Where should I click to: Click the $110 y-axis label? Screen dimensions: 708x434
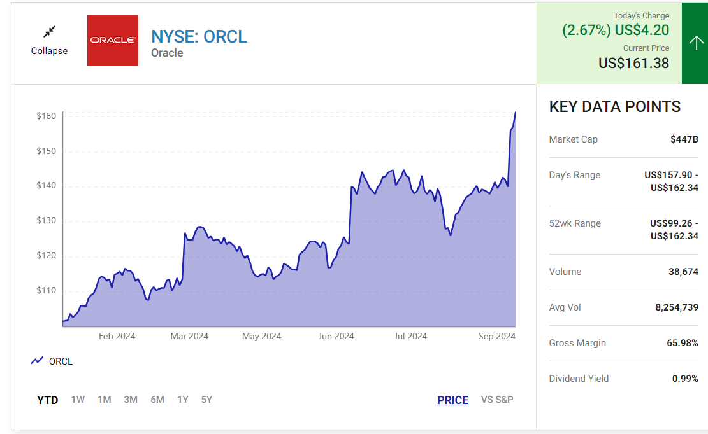(x=47, y=290)
